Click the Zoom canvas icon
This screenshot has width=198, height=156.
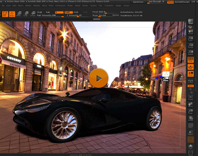tap(191, 39)
